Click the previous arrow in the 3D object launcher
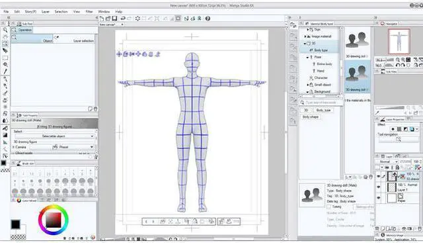 coord(146,222)
